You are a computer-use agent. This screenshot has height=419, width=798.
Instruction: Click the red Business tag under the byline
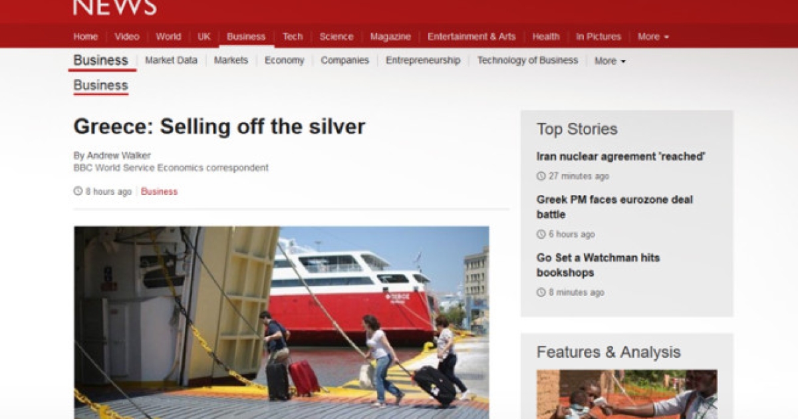tap(159, 192)
